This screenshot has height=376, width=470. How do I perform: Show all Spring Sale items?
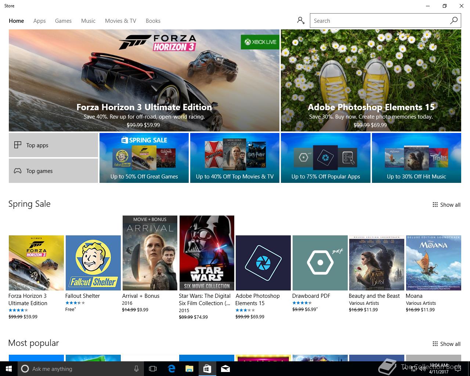point(446,205)
